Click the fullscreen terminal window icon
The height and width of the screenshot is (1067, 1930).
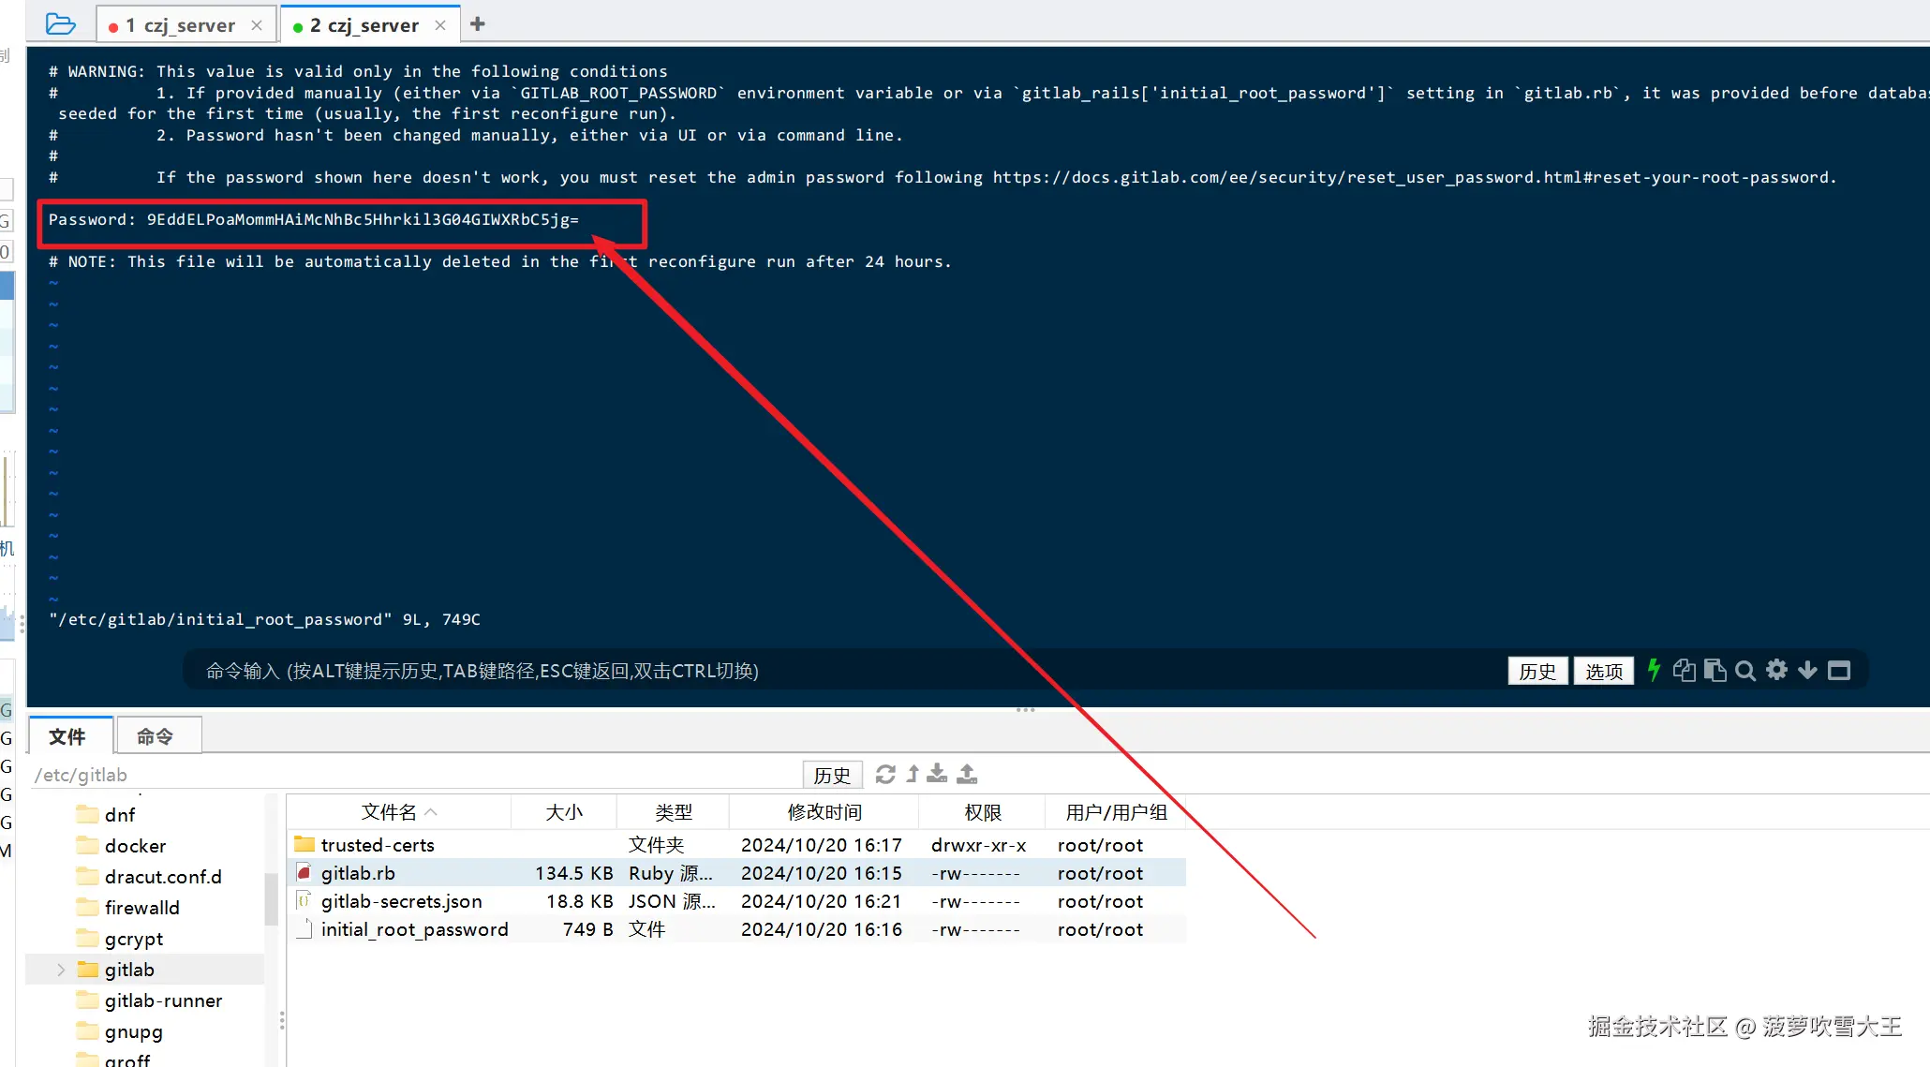1839,670
